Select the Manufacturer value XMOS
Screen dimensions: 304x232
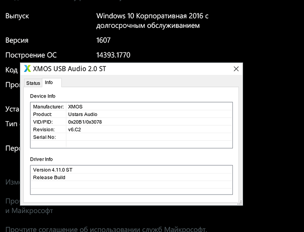(75, 107)
